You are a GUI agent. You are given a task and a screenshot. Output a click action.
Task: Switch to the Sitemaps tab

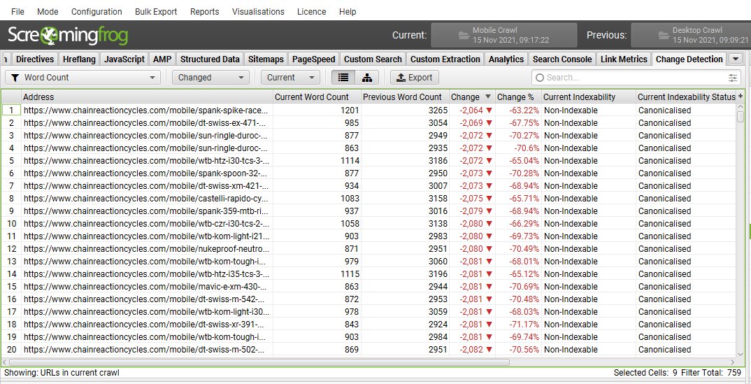point(266,59)
